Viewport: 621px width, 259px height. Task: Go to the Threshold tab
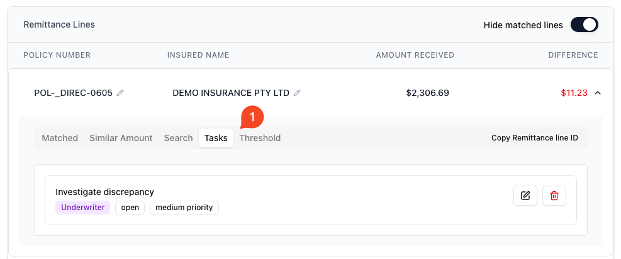[260, 138]
